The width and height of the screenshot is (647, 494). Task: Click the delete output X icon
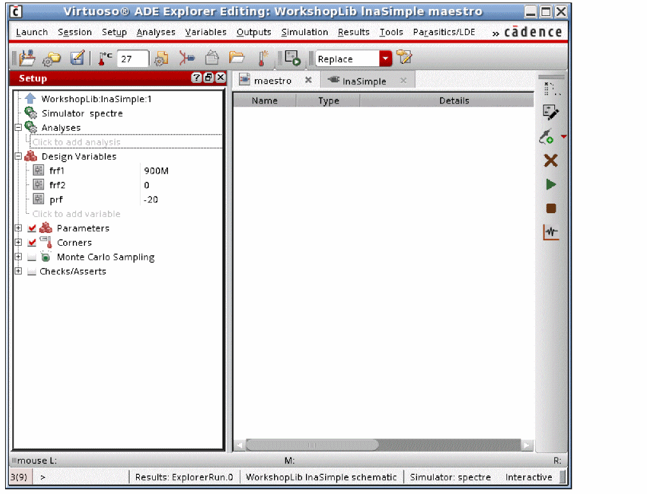pyautogui.click(x=551, y=160)
